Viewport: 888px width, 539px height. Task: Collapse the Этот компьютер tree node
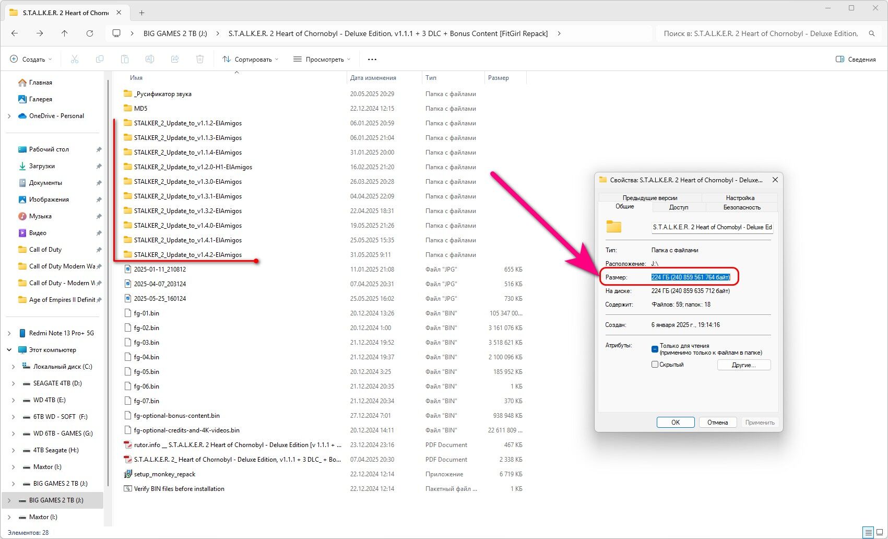pyautogui.click(x=9, y=350)
